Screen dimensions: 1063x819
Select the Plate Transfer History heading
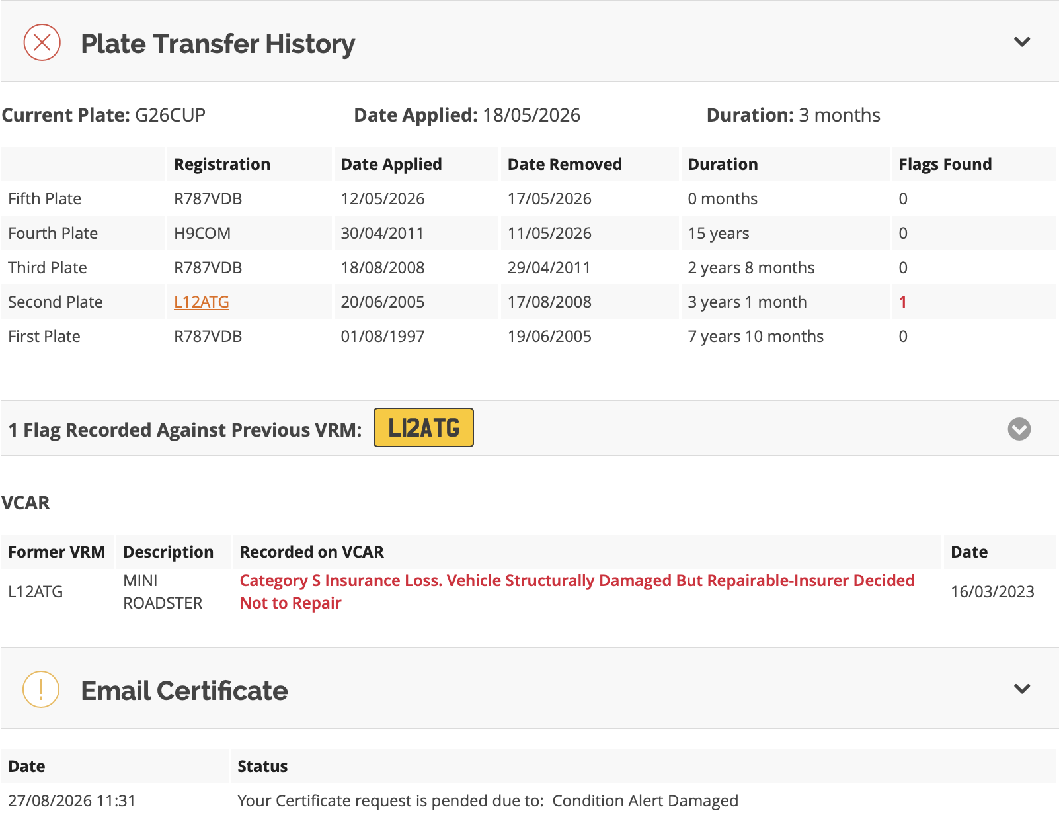(x=217, y=44)
